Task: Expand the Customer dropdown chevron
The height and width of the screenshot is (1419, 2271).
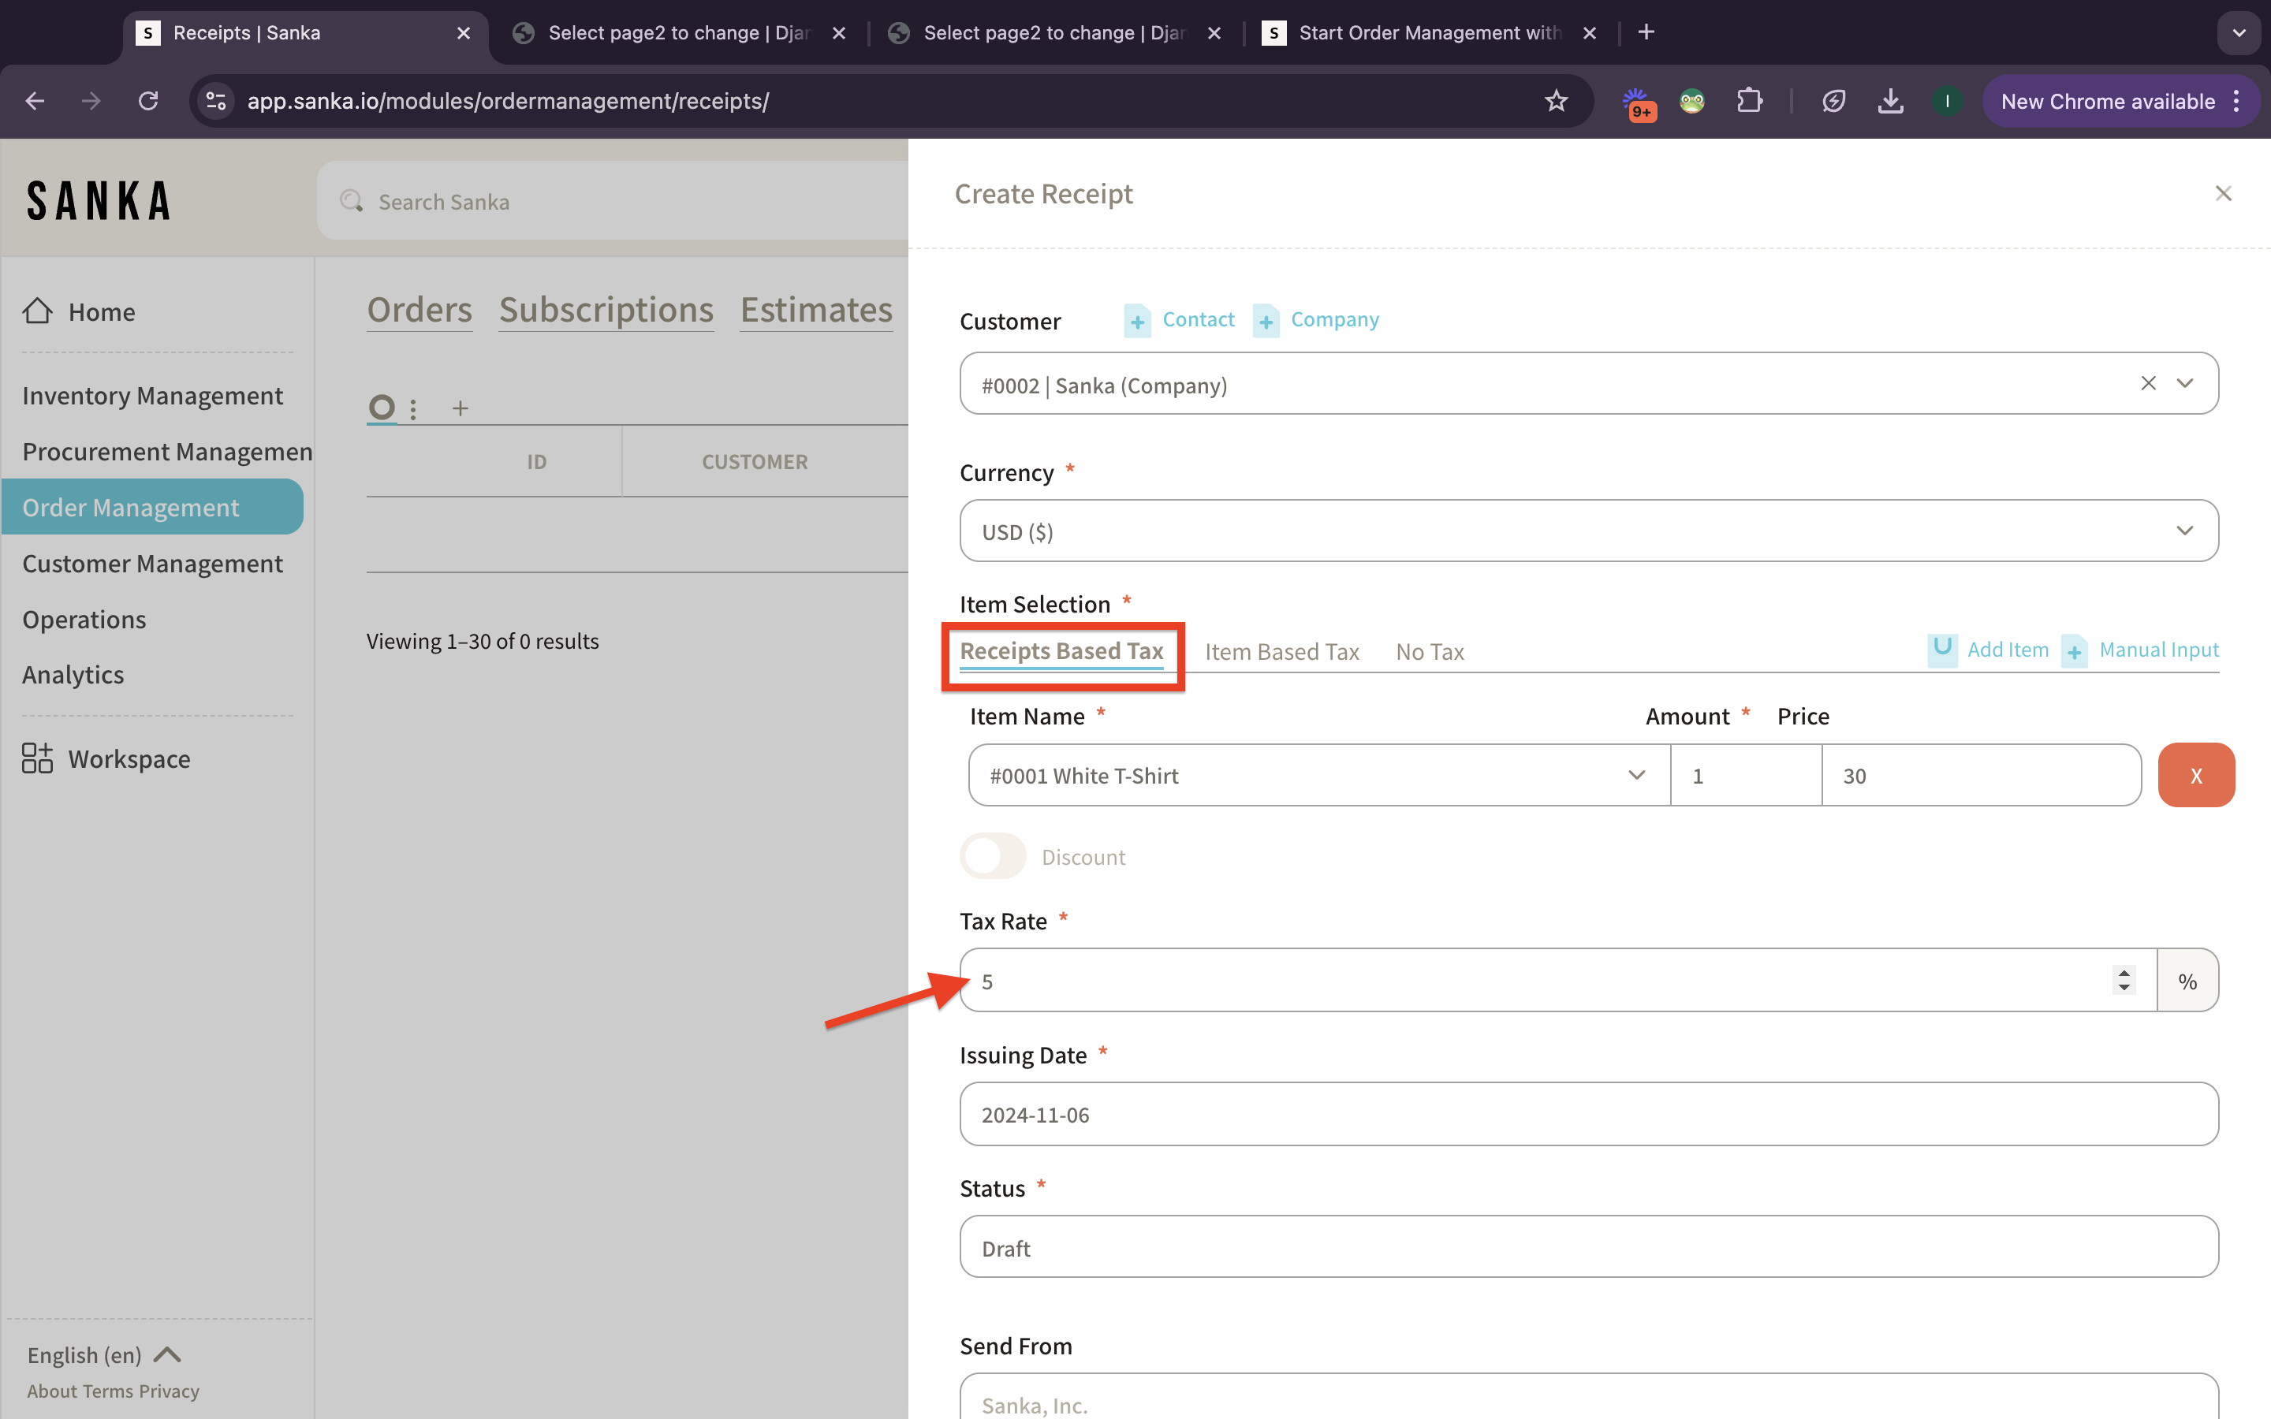Action: pyautogui.click(x=2185, y=383)
